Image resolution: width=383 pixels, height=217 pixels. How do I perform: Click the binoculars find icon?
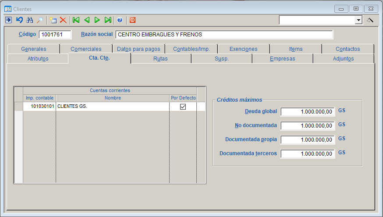click(30, 20)
